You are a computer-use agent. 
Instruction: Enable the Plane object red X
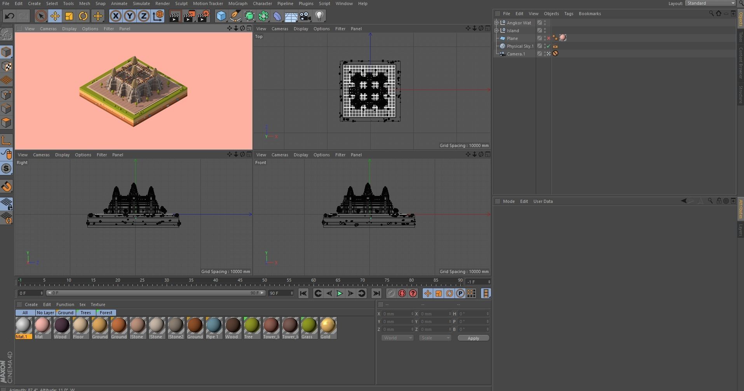[549, 38]
